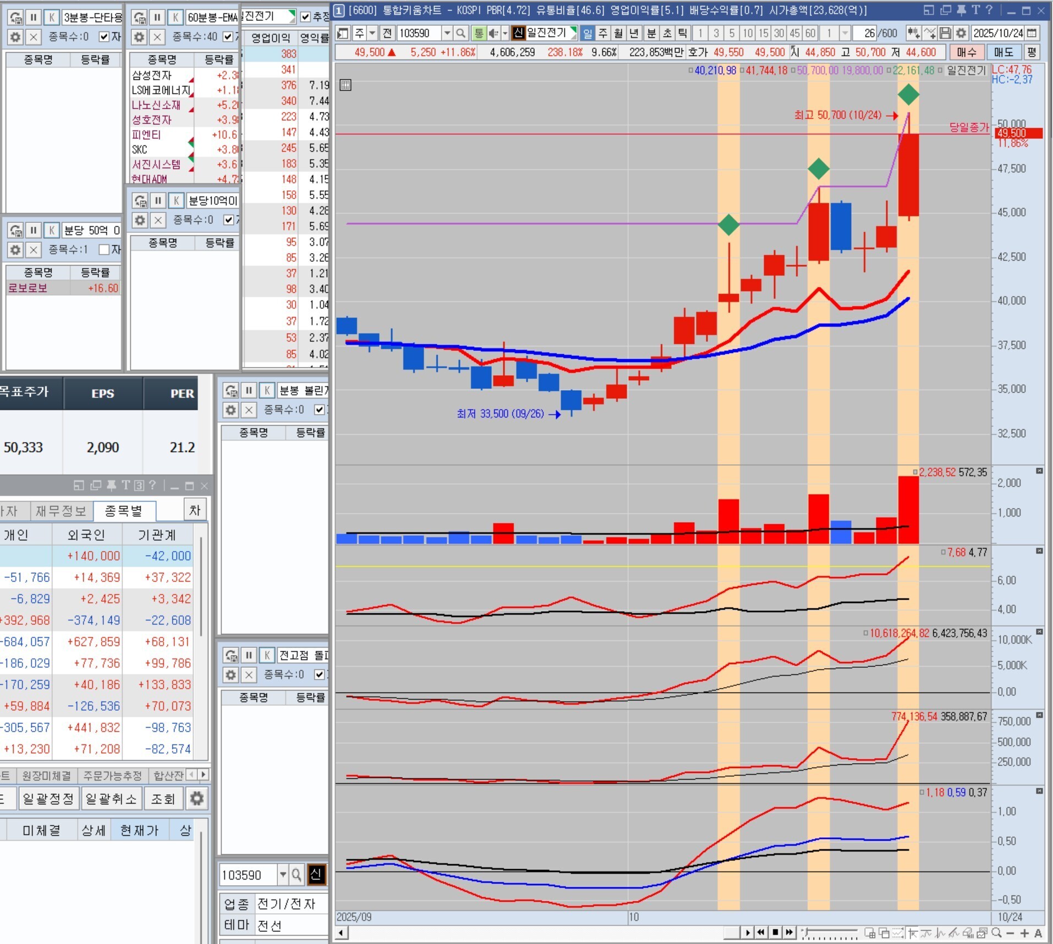1053x944 pixels.
Task: Pause the 분당 50억 condition search
Action: 34,230
